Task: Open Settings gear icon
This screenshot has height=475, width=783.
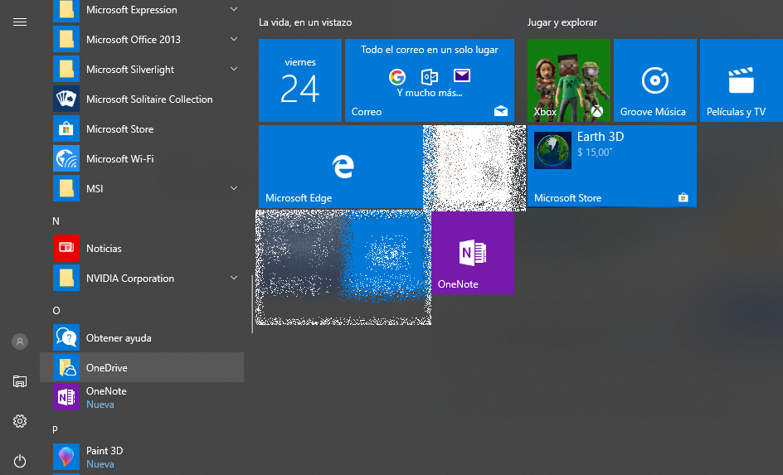Action: 20,421
